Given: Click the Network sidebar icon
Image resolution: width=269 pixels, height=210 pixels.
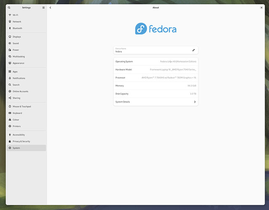Looking at the screenshot, I should (x=10, y=21).
